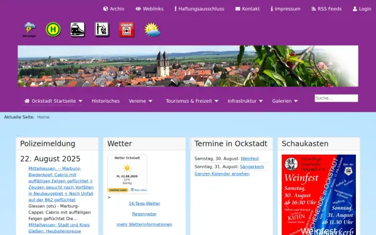Open the red emergency alarm icon
Screen dimensions: 376x235
point(127,29)
